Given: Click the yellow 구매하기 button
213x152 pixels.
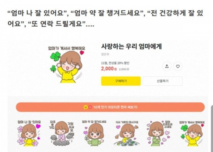Looking at the screenshot, I should tap(121, 81).
